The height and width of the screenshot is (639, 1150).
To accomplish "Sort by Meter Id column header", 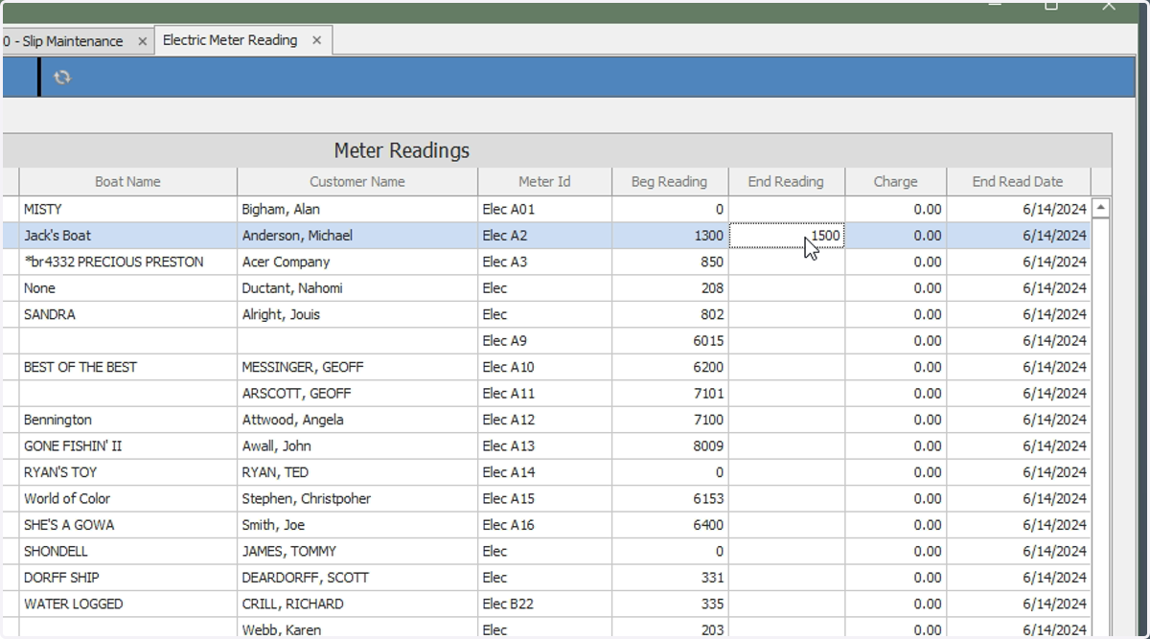I will click(x=544, y=181).
